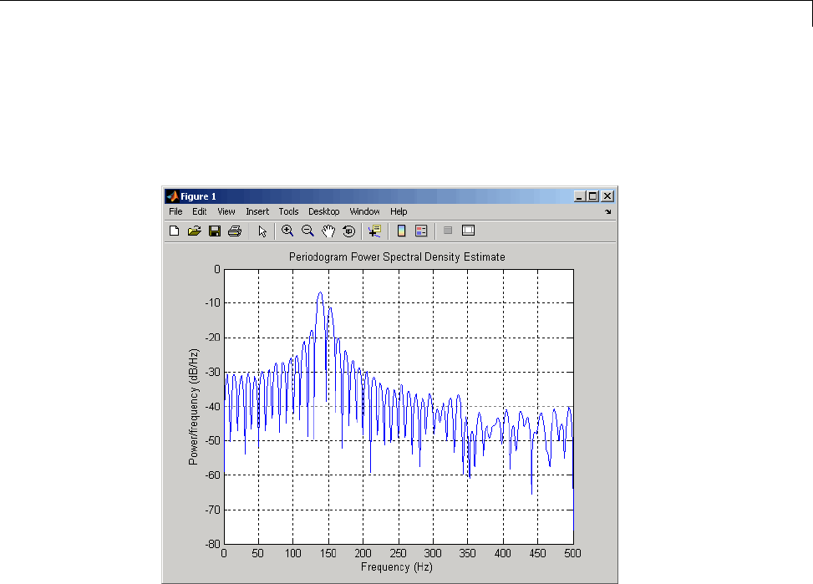Print the figure with the printer icon
Viewport: 813px width, 584px height.
tap(235, 231)
